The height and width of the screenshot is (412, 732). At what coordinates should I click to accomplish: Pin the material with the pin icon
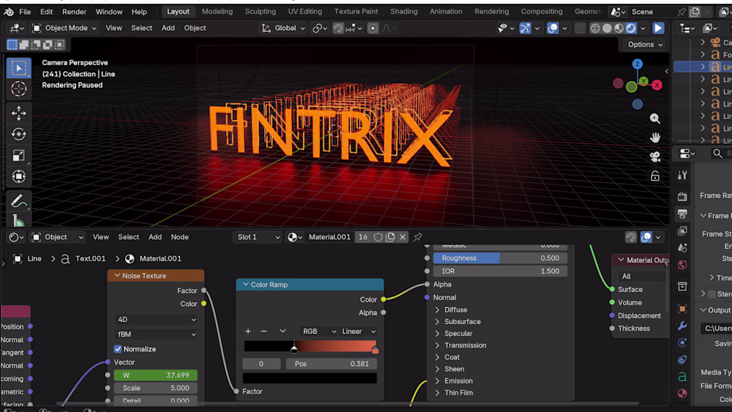[x=418, y=237]
